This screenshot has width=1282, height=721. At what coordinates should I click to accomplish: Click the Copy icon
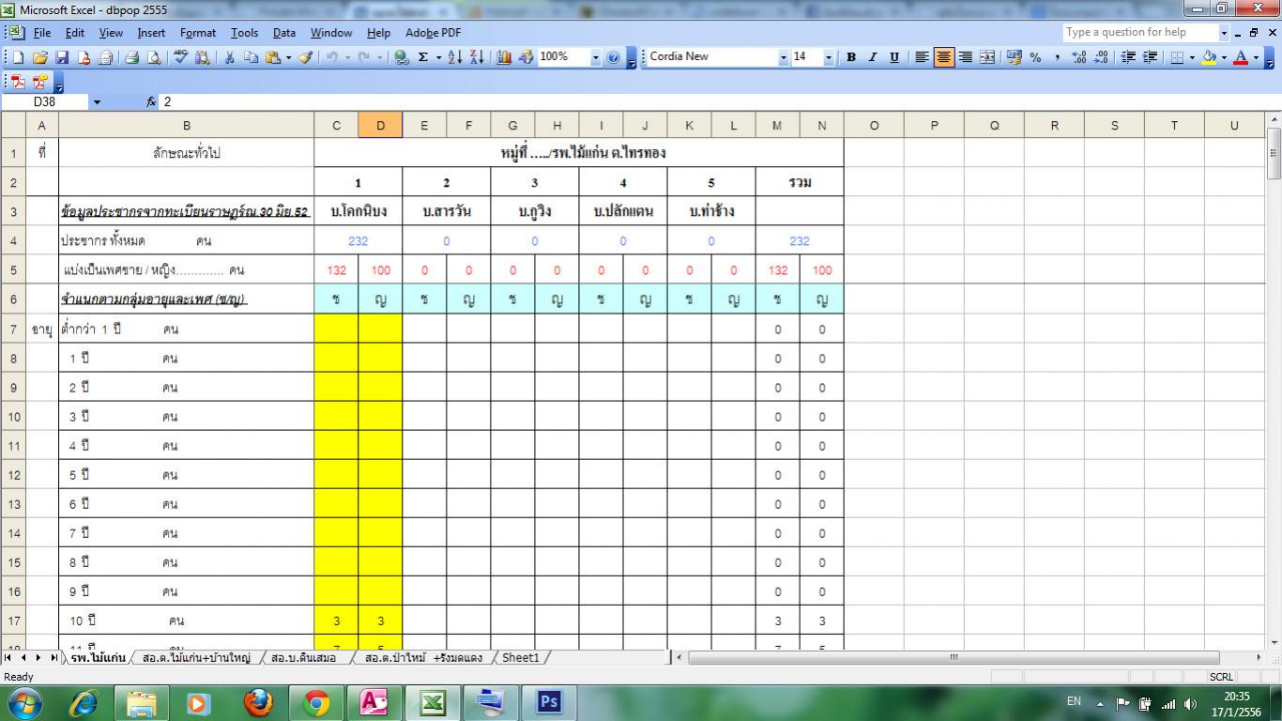click(x=251, y=57)
